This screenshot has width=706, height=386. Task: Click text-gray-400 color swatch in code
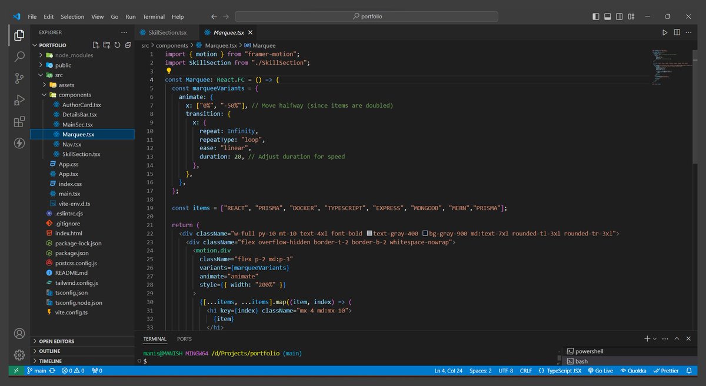369,234
